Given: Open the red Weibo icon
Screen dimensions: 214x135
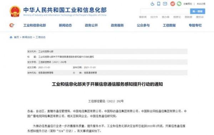Looking at the screenshot, I should click(173, 4).
